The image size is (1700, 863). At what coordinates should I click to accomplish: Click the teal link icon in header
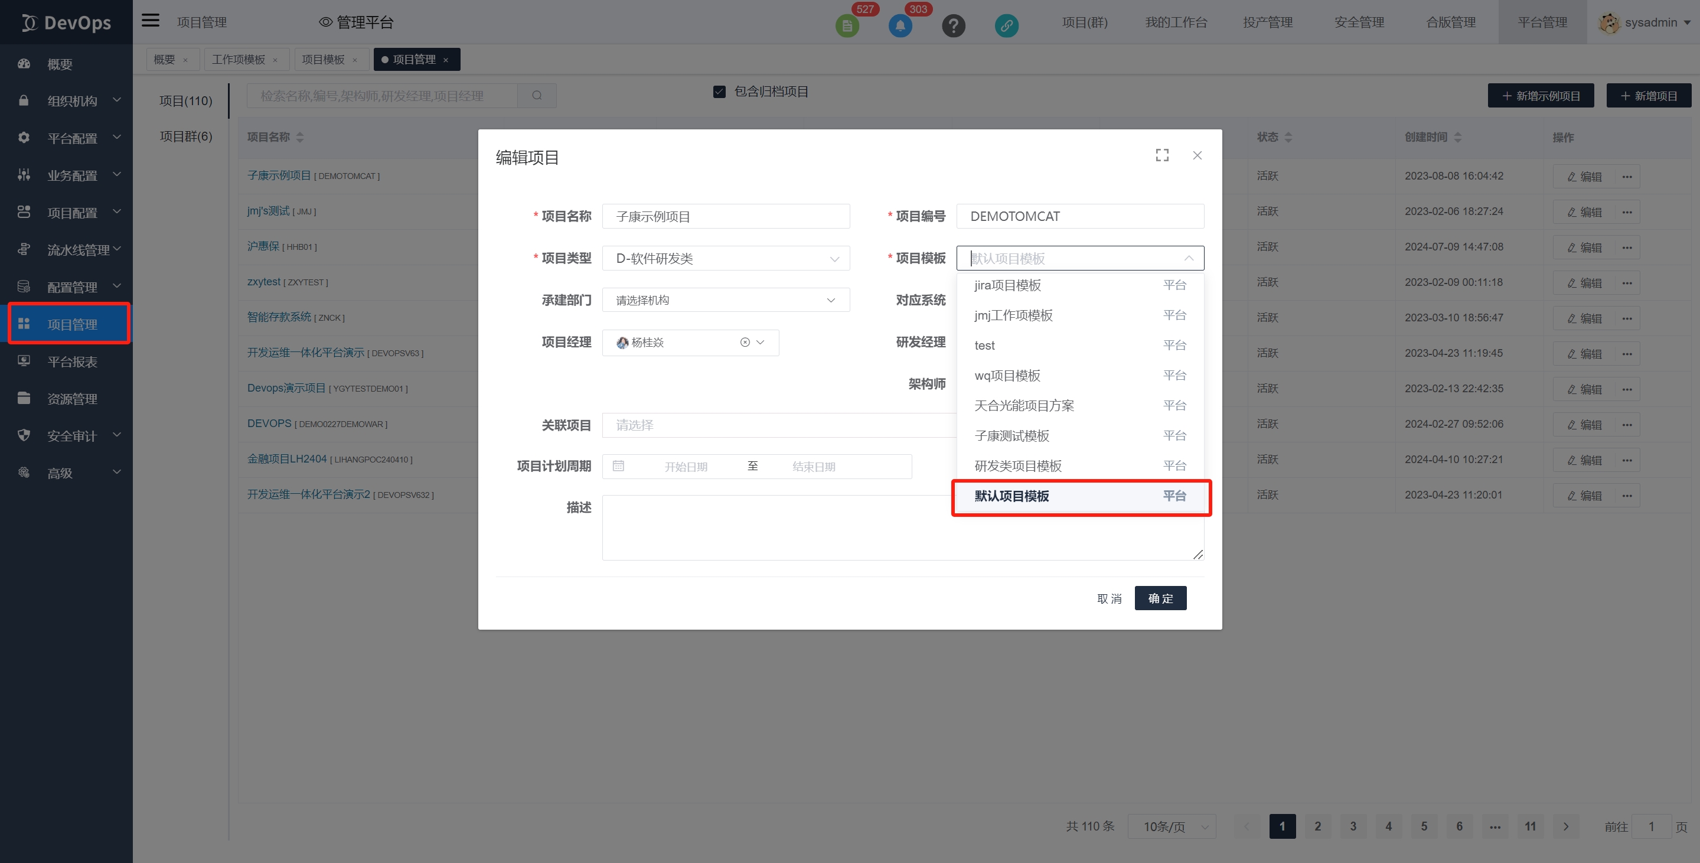tap(1006, 26)
